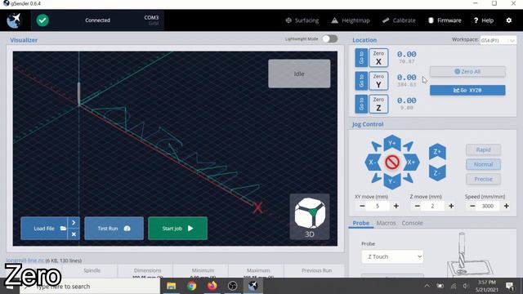The height and width of the screenshot is (294, 523).
Task: Open the Workspace G54 dropdown
Action: pos(498,40)
